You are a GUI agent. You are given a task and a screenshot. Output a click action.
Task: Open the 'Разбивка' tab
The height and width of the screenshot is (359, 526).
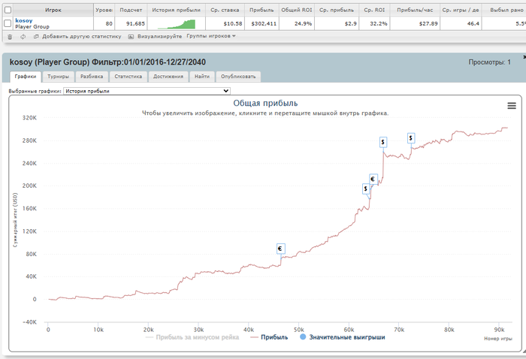tap(92, 77)
